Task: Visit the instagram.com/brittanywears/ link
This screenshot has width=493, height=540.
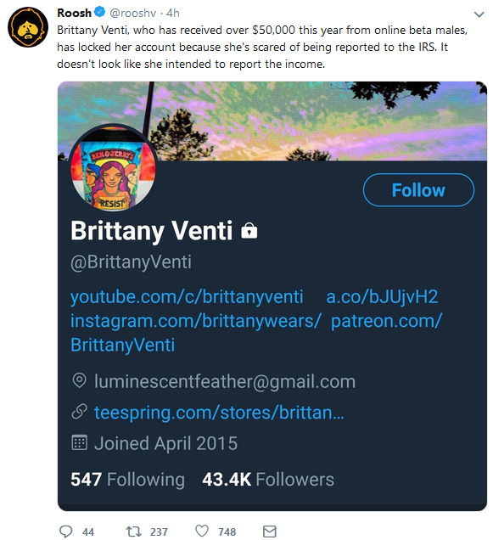Action: click(x=196, y=321)
